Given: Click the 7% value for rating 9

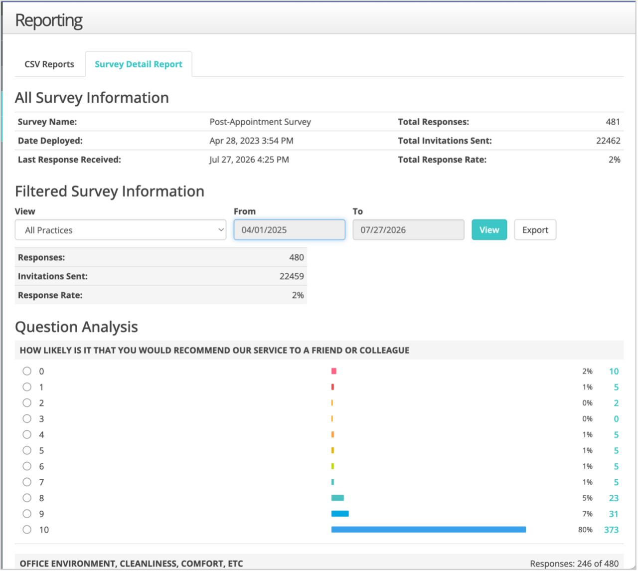Looking at the screenshot, I should [x=587, y=514].
